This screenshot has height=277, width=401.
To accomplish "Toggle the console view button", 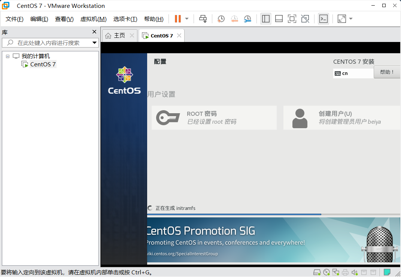I will click(323, 19).
